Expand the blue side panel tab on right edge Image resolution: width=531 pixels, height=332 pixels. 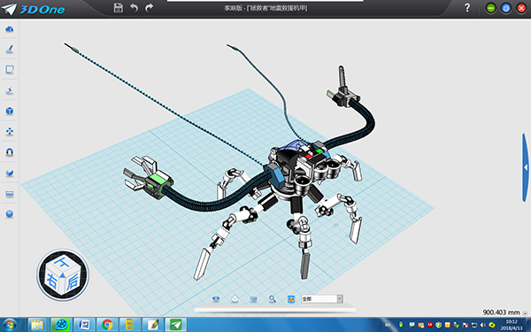pos(525,167)
